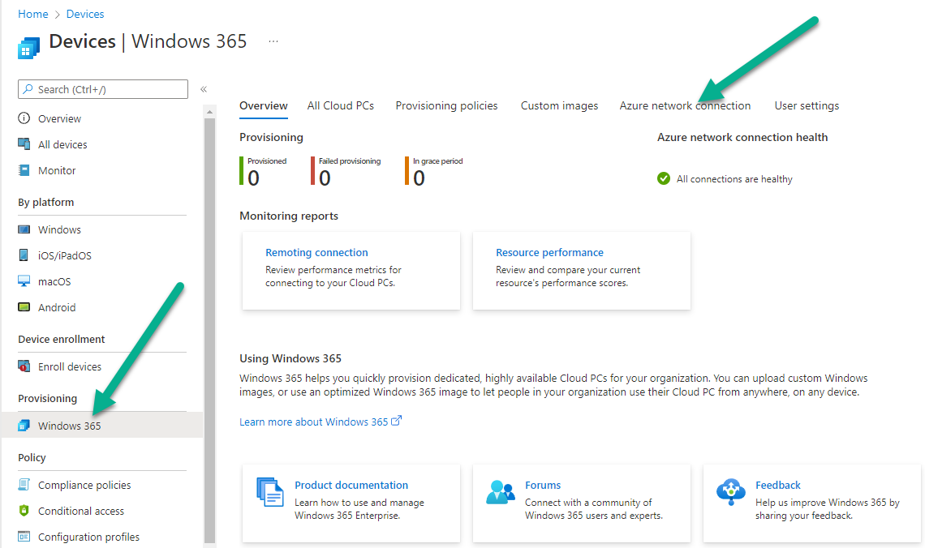
Task: Click the iOS/iPadOS device icon
Action: [24, 255]
